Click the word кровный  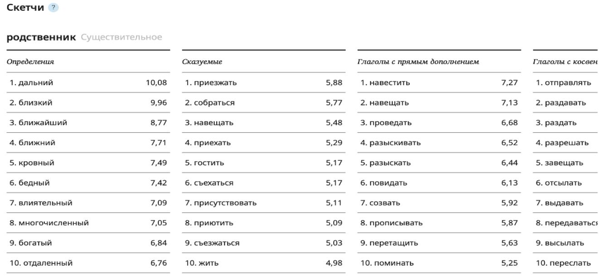[36, 163]
